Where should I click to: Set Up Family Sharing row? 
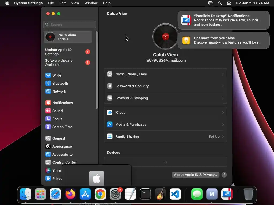pyautogui.click(x=165, y=136)
